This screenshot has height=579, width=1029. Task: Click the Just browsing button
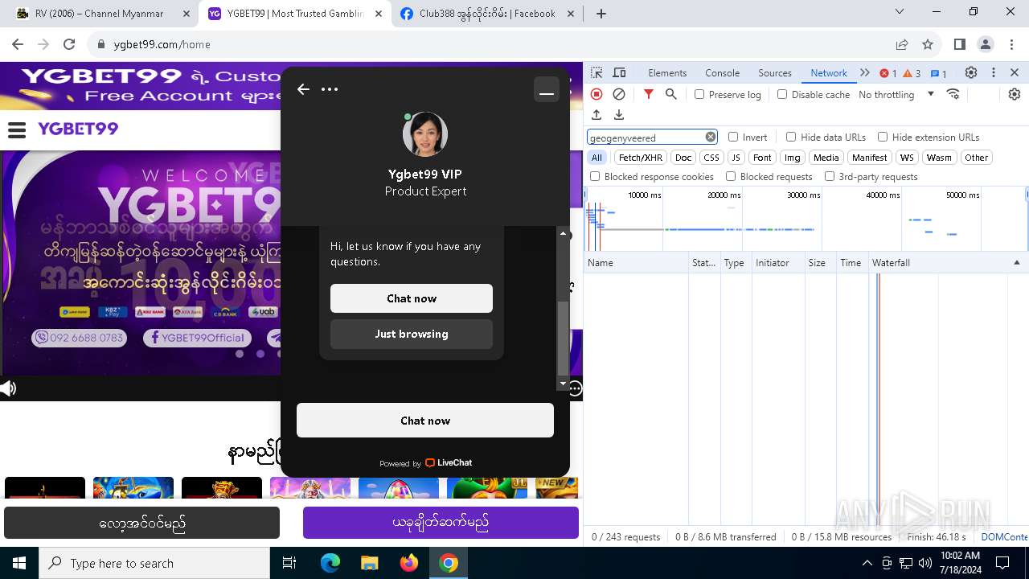[412, 334]
